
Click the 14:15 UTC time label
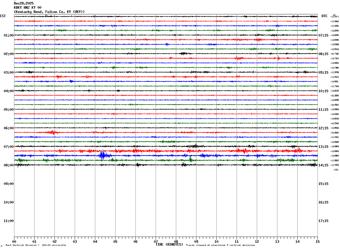pyautogui.click(x=323, y=165)
